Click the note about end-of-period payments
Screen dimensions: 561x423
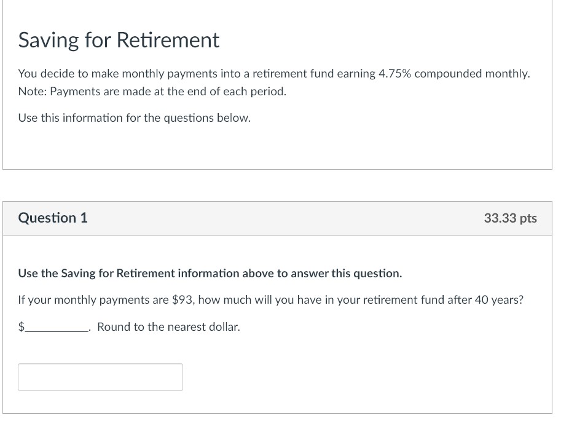[x=152, y=91]
